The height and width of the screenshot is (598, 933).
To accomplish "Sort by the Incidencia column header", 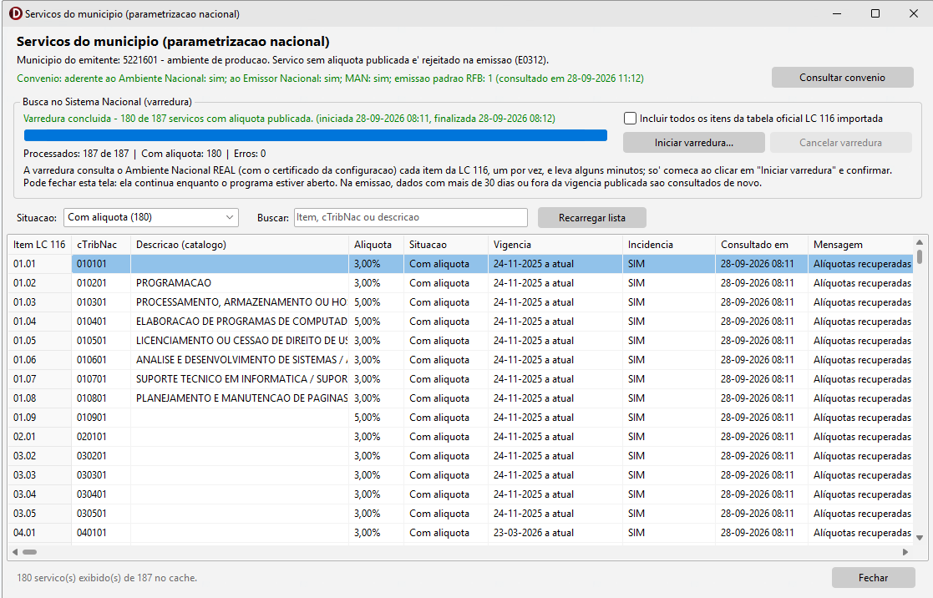I will click(669, 245).
